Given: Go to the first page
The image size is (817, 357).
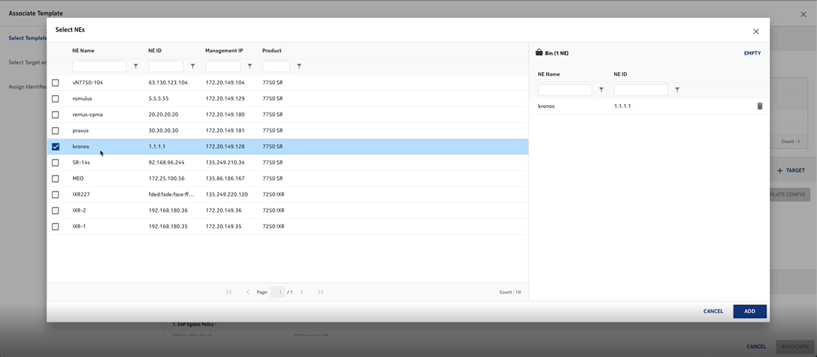Looking at the screenshot, I should coord(229,292).
